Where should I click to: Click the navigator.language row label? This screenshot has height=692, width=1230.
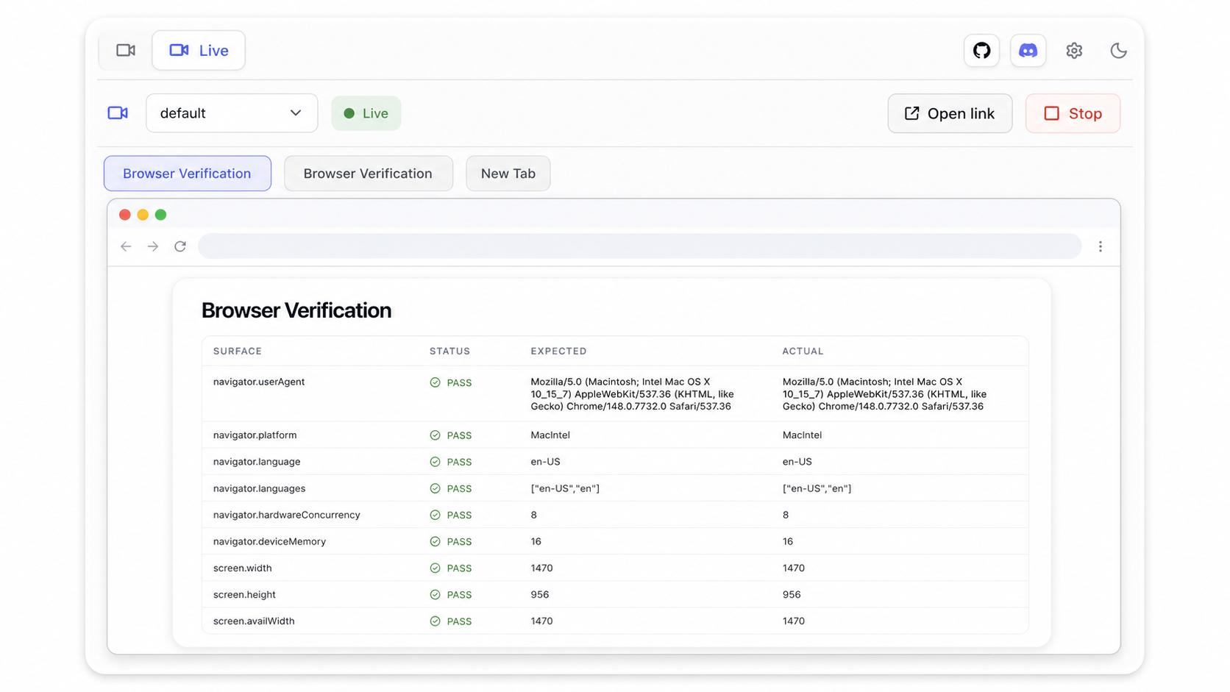point(257,462)
